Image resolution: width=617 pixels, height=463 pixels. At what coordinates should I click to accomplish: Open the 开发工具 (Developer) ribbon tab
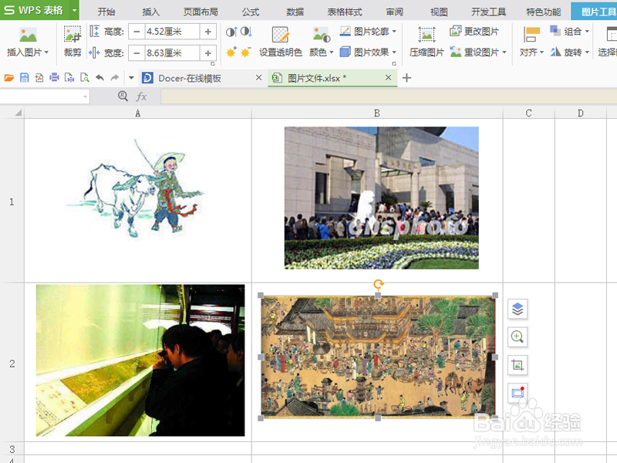[488, 12]
